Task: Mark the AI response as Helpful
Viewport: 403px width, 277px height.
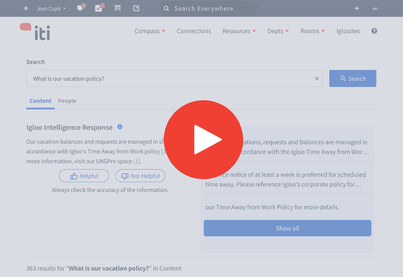Action: (x=84, y=176)
